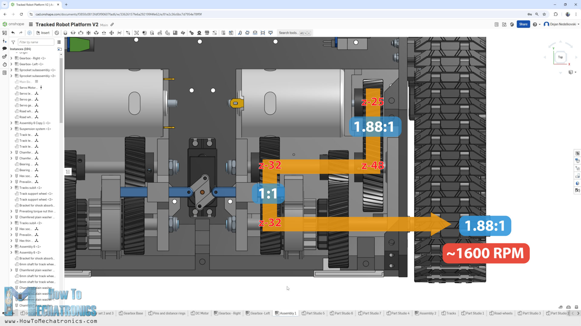Open the view cube display dropdown arrow

point(575,72)
